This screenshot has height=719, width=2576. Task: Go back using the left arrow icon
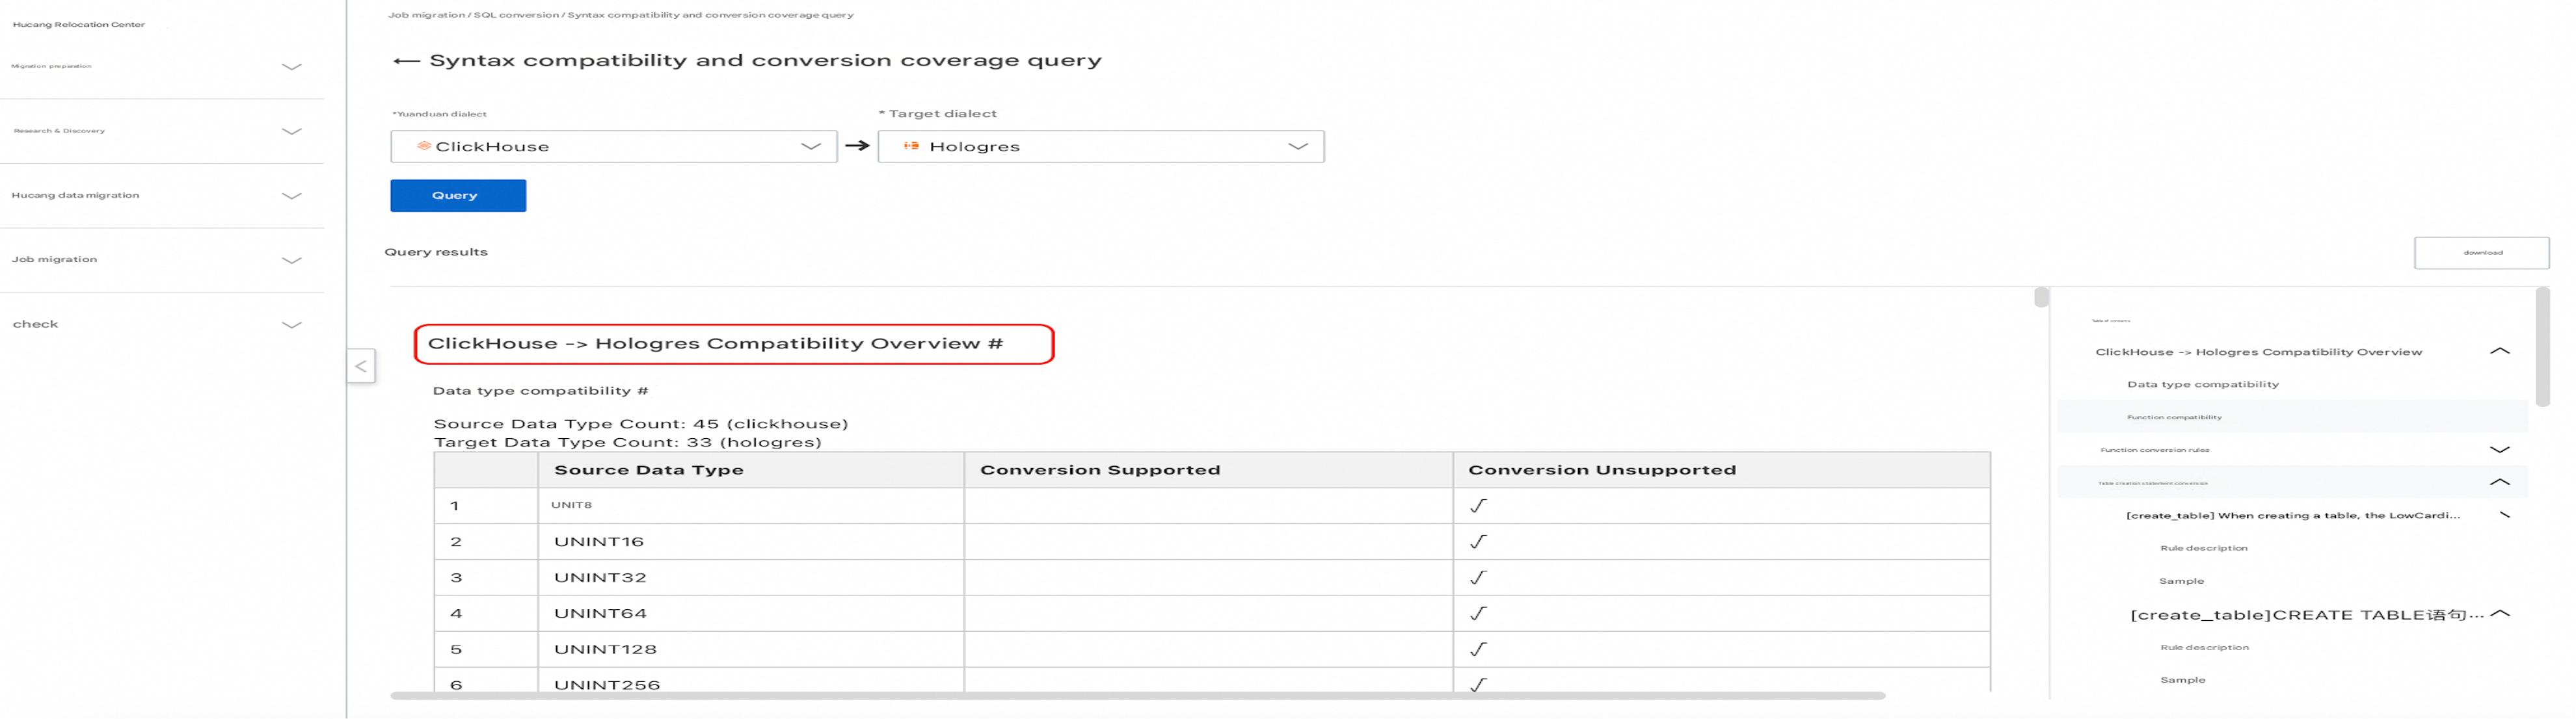coord(406,61)
